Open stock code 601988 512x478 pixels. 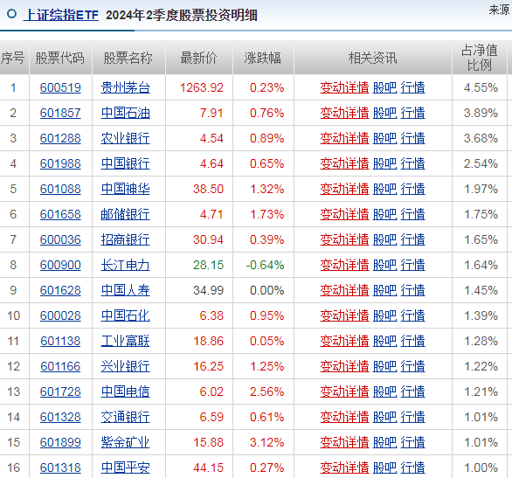pyautogui.click(x=60, y=163)
